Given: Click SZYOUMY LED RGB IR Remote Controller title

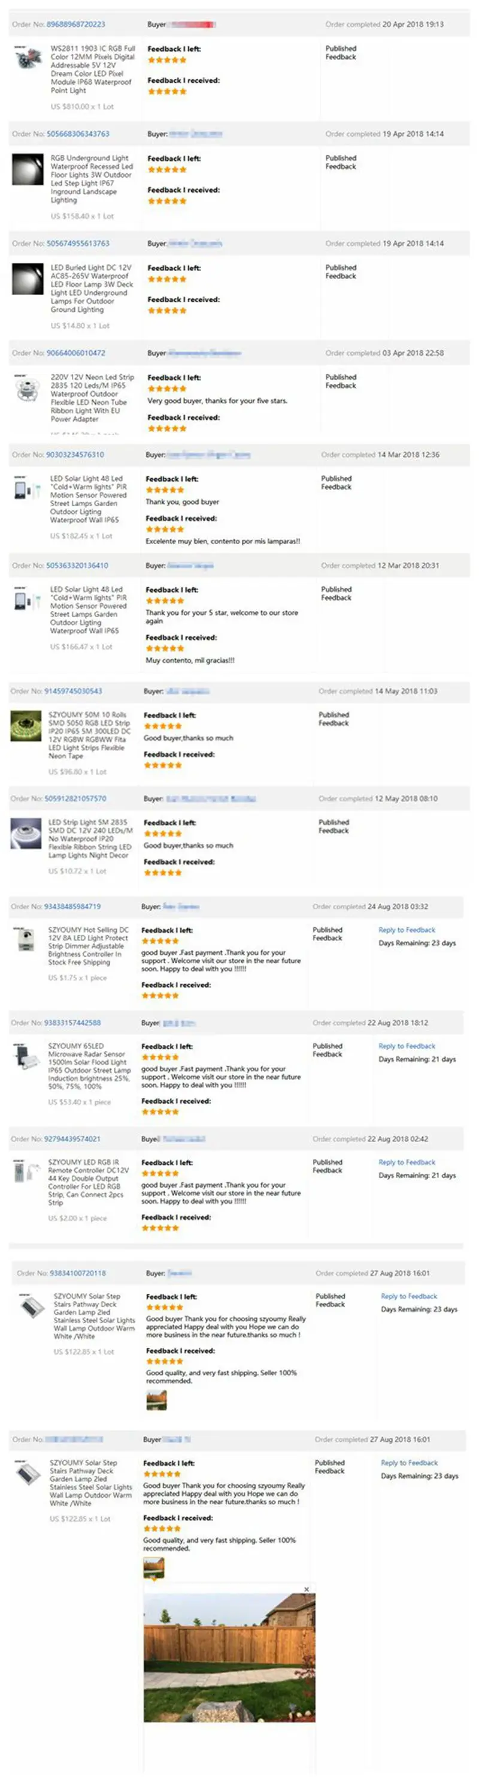Looking at the screenshot, I should tap(89, 1182).
